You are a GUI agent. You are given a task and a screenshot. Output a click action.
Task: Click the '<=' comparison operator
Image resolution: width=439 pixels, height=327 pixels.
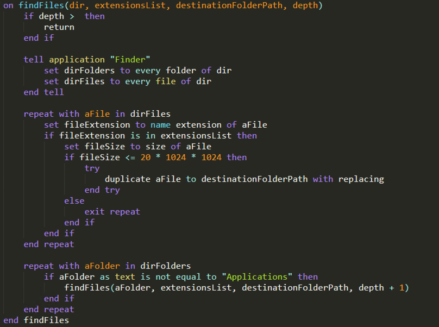tap(130, 158)
